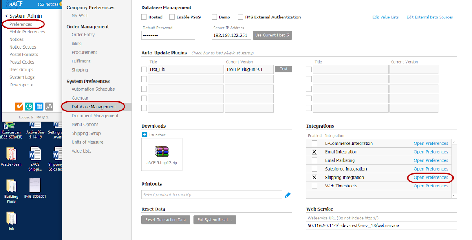472x240 pixels.
Task: Disable Email Integration checkbox
Action: point(315,152)
